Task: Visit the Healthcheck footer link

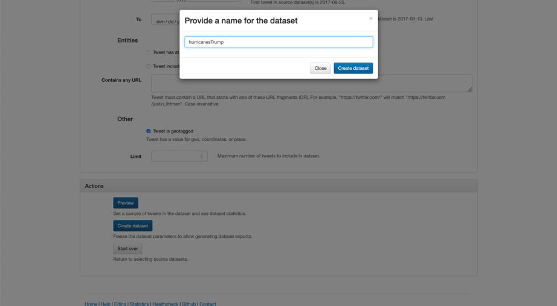Action: [166, 304]
